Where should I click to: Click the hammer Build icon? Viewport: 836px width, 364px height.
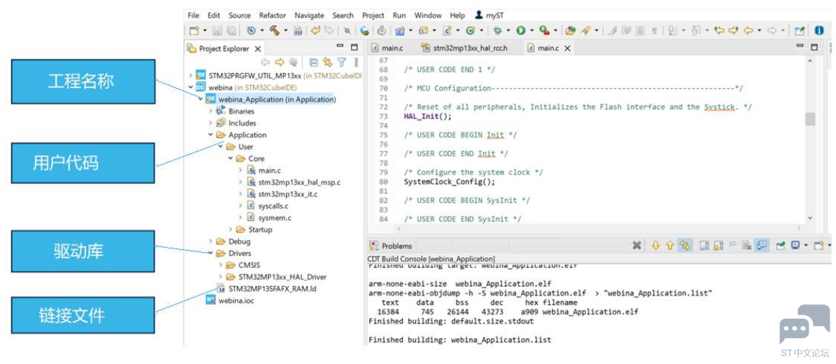pos(274,31)
